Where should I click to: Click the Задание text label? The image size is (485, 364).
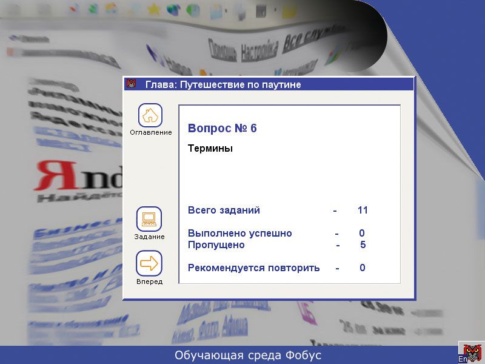tap(149, 237)
